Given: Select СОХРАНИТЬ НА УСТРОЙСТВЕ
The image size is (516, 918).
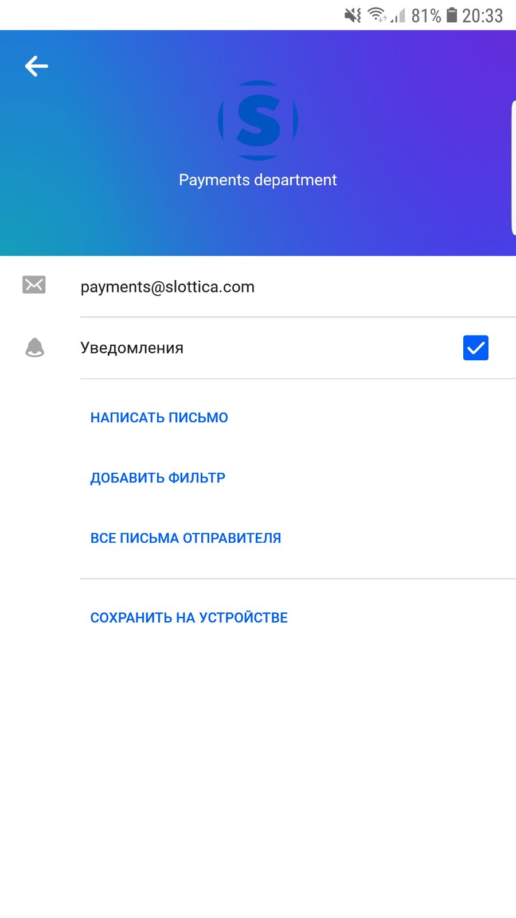Looking at the screenshot, I should (x=189, y=618).
